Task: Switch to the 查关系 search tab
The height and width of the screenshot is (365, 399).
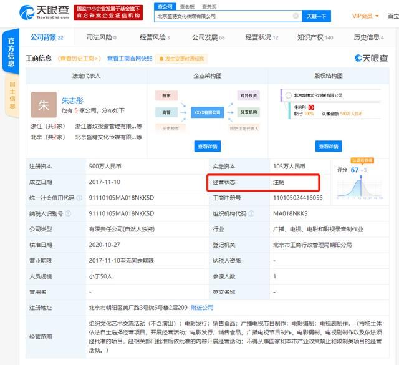Action: coord(209,7)
